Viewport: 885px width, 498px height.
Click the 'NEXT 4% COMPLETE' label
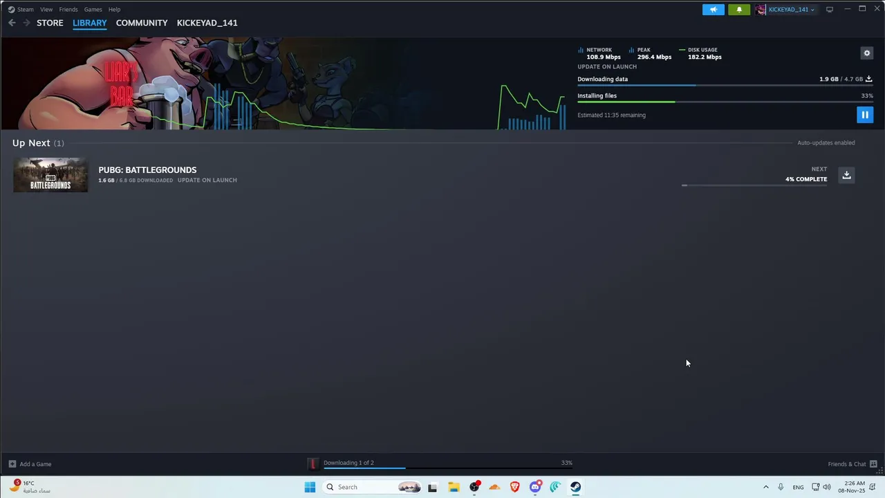pyautogui.click(x=806, y=174)
